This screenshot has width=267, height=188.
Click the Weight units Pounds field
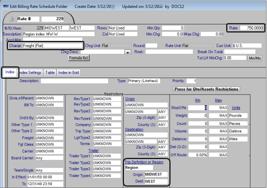pos(238,116)
